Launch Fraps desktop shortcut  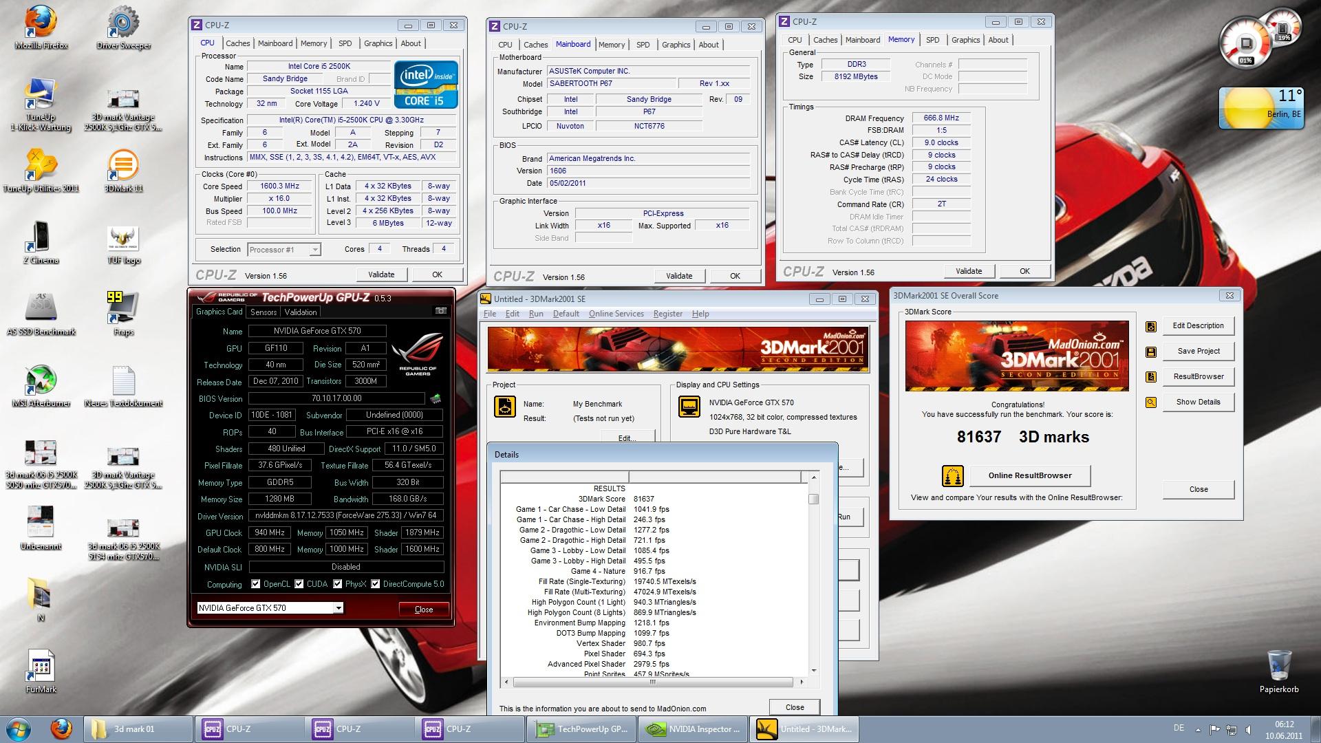point(124,314)
